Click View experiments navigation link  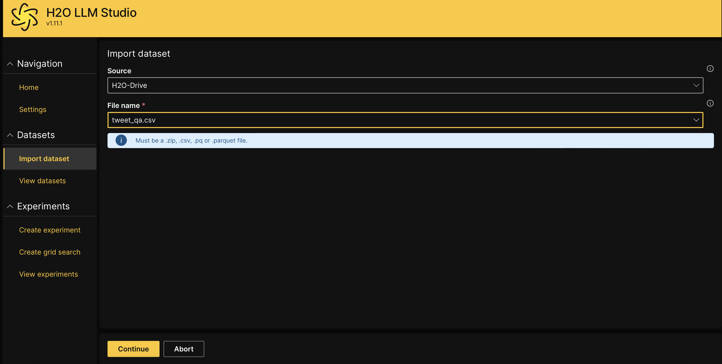click(48, 273)
